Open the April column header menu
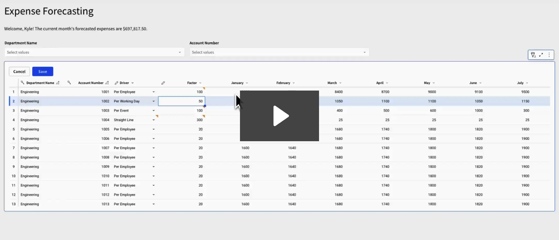 [387, 83]
